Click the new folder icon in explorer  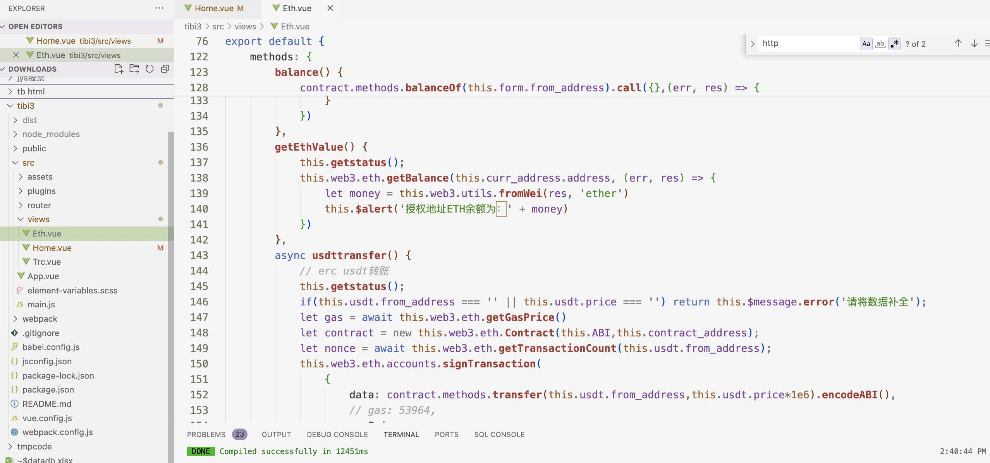click(132, 69)
